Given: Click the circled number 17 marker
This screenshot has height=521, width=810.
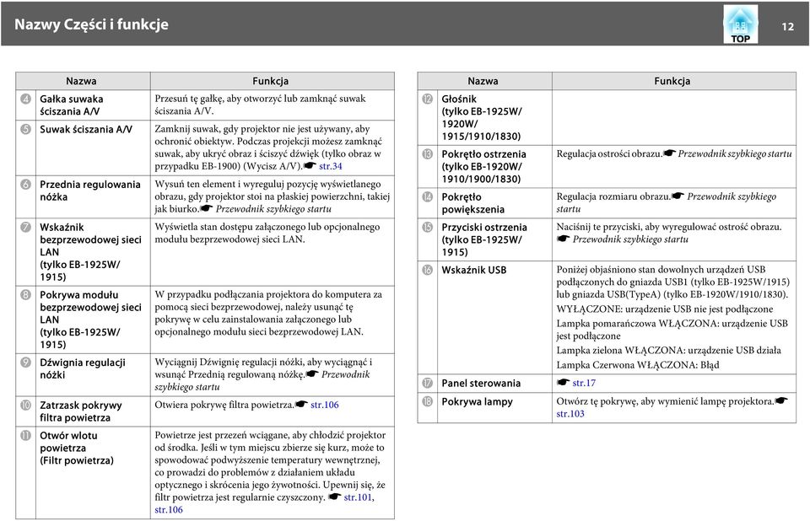Looking at the screenshot, I should tap(427, 383).
